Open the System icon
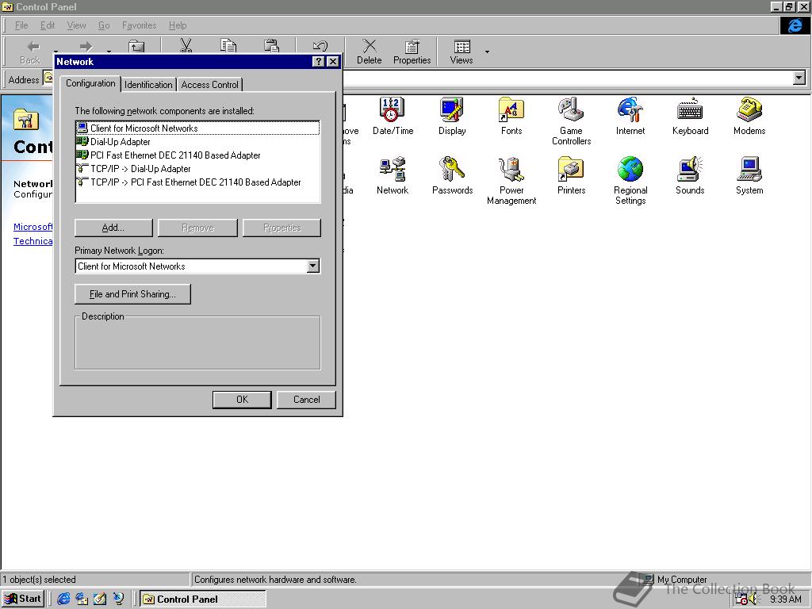812x609 pixels. click(x=749, y=175)
